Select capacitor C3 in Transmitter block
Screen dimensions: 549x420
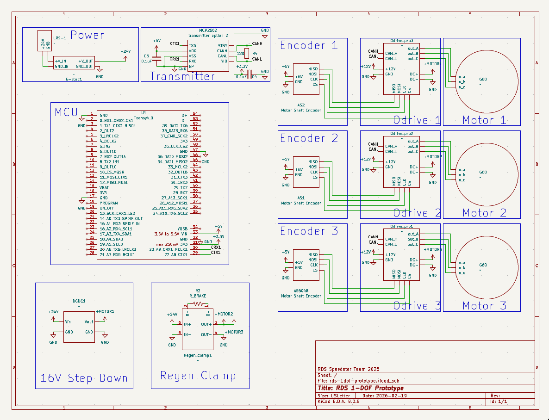(x=157, y=59)
